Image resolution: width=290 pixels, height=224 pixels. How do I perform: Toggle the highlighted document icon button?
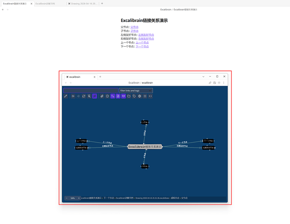(118, 96)
